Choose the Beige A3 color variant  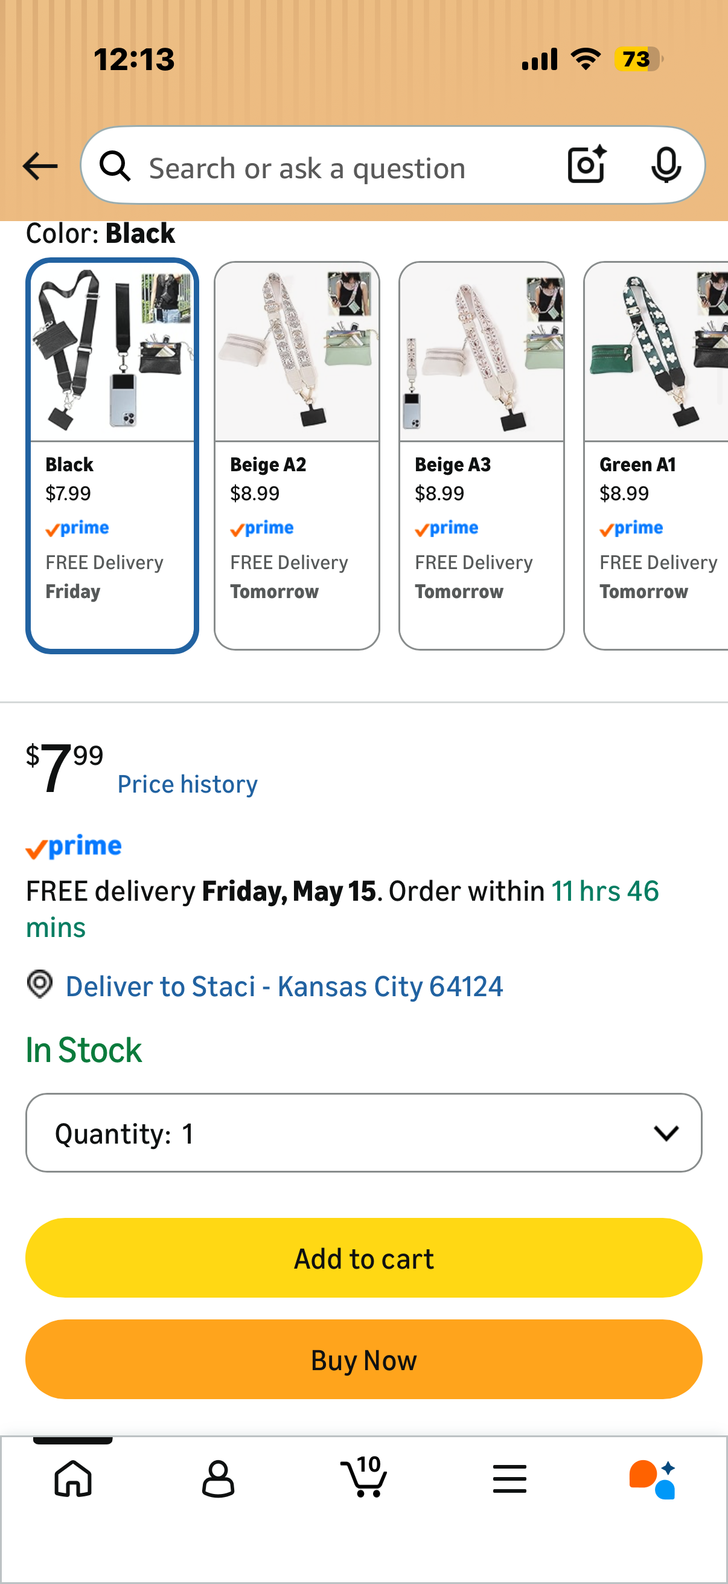[482, 456]
